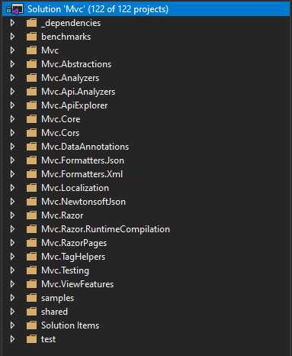Click the _dependencies folder icon
Screen dimensions: 292x356
click(x=31, y=23)
